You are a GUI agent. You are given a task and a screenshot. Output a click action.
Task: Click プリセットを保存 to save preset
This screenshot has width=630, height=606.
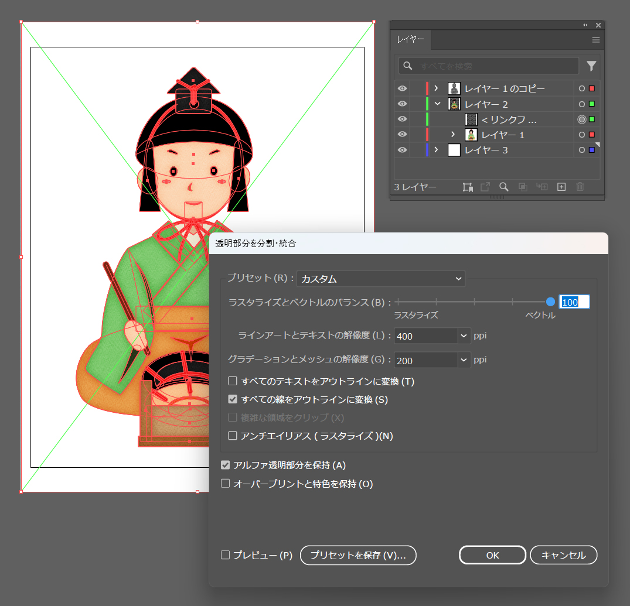tap(358, 555)
